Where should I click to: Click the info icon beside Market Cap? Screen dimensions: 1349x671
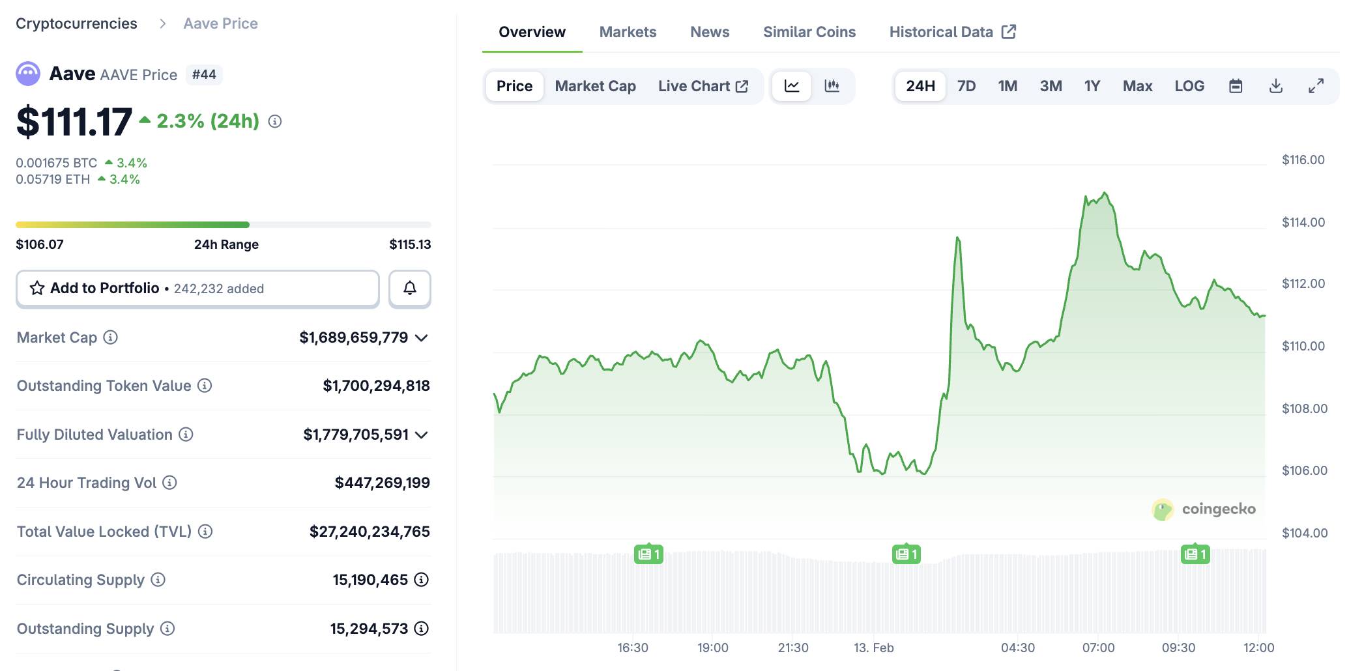(111, 337)
